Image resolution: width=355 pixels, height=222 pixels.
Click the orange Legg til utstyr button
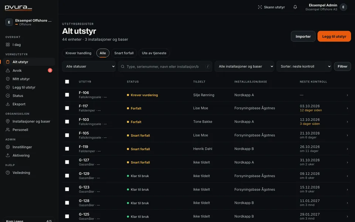tap(334, 36)
